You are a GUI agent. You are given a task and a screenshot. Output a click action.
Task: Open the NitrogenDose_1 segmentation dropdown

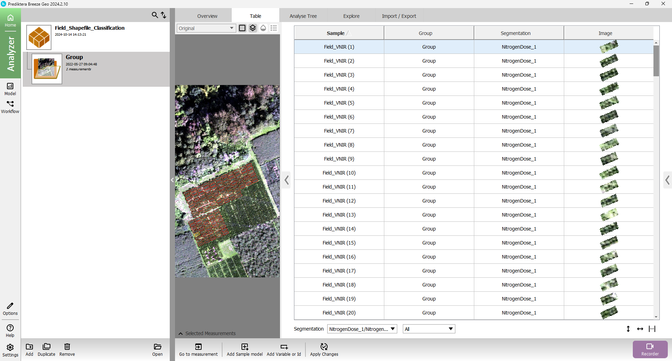click(x=362, y=329)
